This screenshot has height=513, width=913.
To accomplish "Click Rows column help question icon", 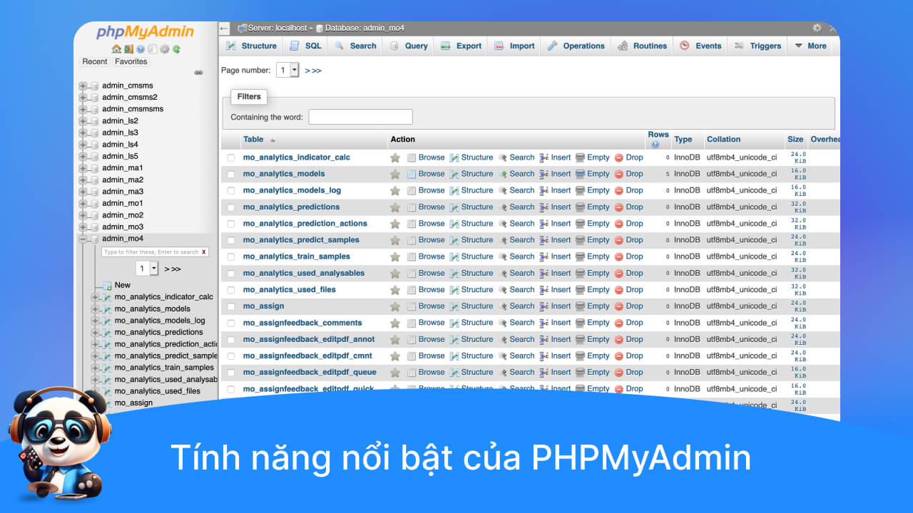I will [655, 145].
